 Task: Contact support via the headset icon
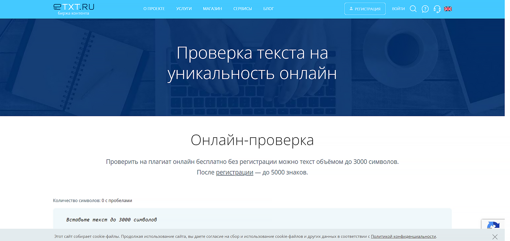pos(437,9)
